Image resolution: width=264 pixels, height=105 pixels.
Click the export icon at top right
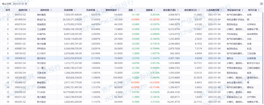coord(261,4)
